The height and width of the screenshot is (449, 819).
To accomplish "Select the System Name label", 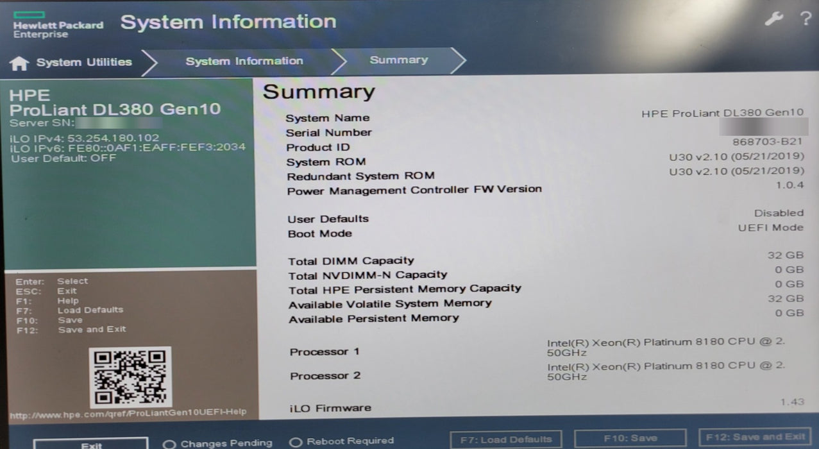I will pos(328,118).
